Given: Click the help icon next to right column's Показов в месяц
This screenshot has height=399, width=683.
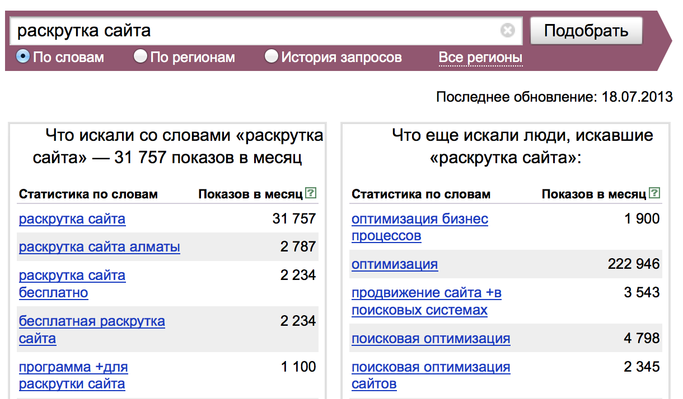Looking at the screenshot, I should click(653, 193).
